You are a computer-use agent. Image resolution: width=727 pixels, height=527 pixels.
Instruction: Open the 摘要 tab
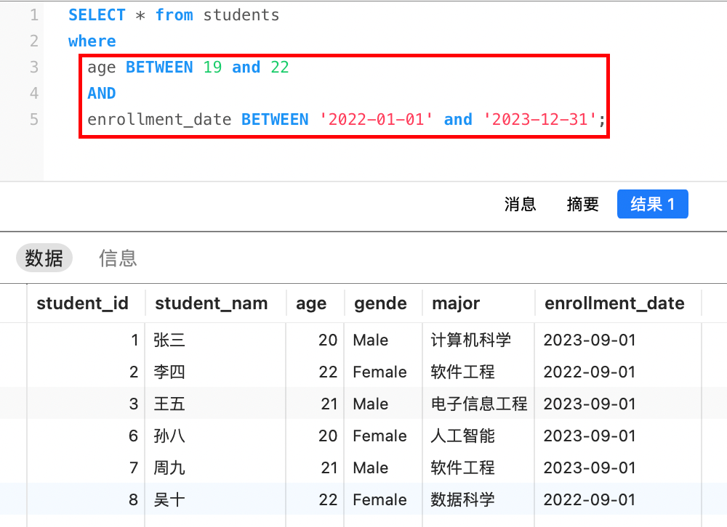(x=583, y=204)
